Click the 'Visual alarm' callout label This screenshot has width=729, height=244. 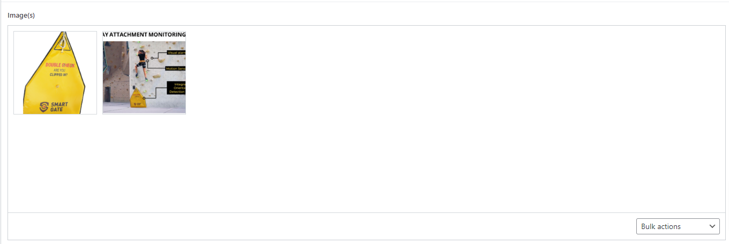[x=176, y=52]
